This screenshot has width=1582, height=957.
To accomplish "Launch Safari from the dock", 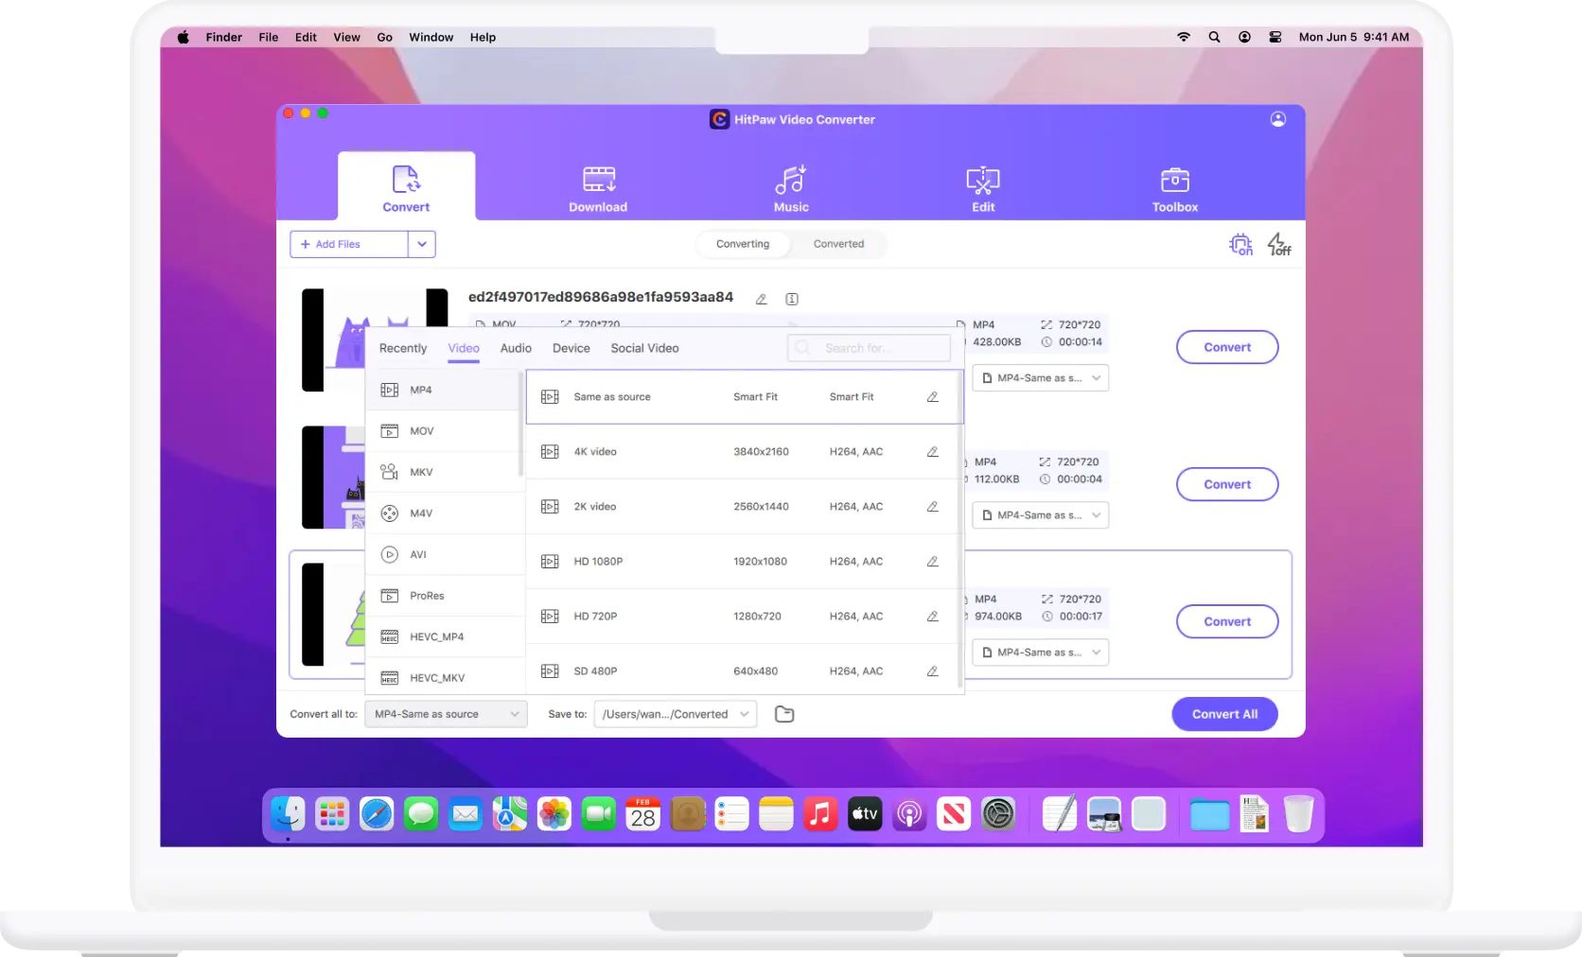I will click(x=377, y=814).
